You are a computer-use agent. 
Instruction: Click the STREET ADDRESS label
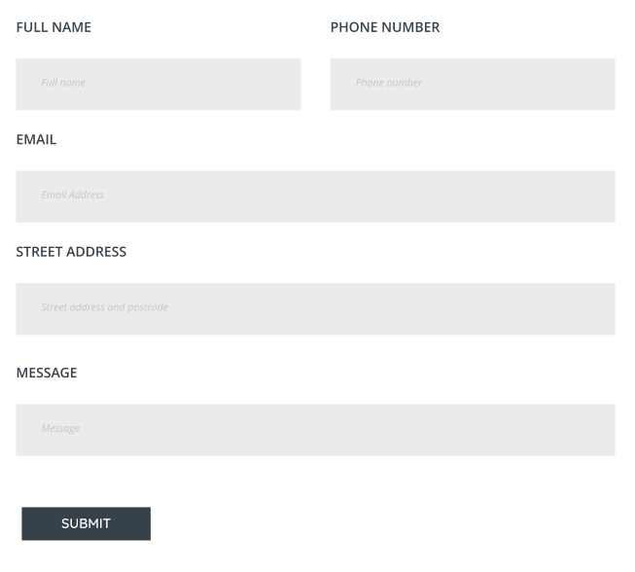point(71,251)
